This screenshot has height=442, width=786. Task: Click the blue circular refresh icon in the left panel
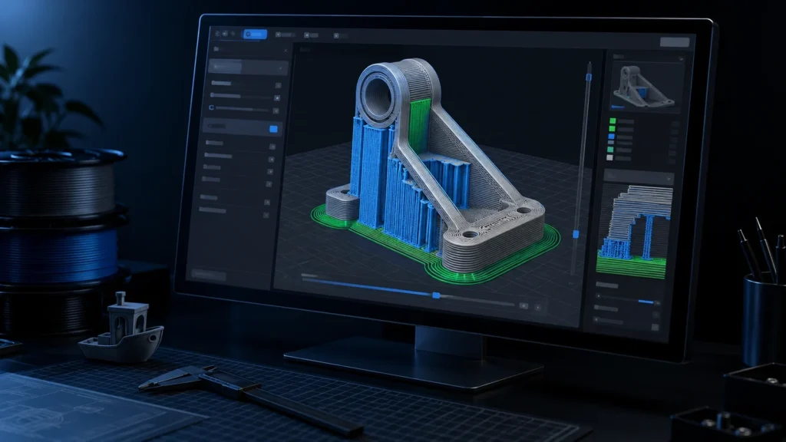click(212, 107)
